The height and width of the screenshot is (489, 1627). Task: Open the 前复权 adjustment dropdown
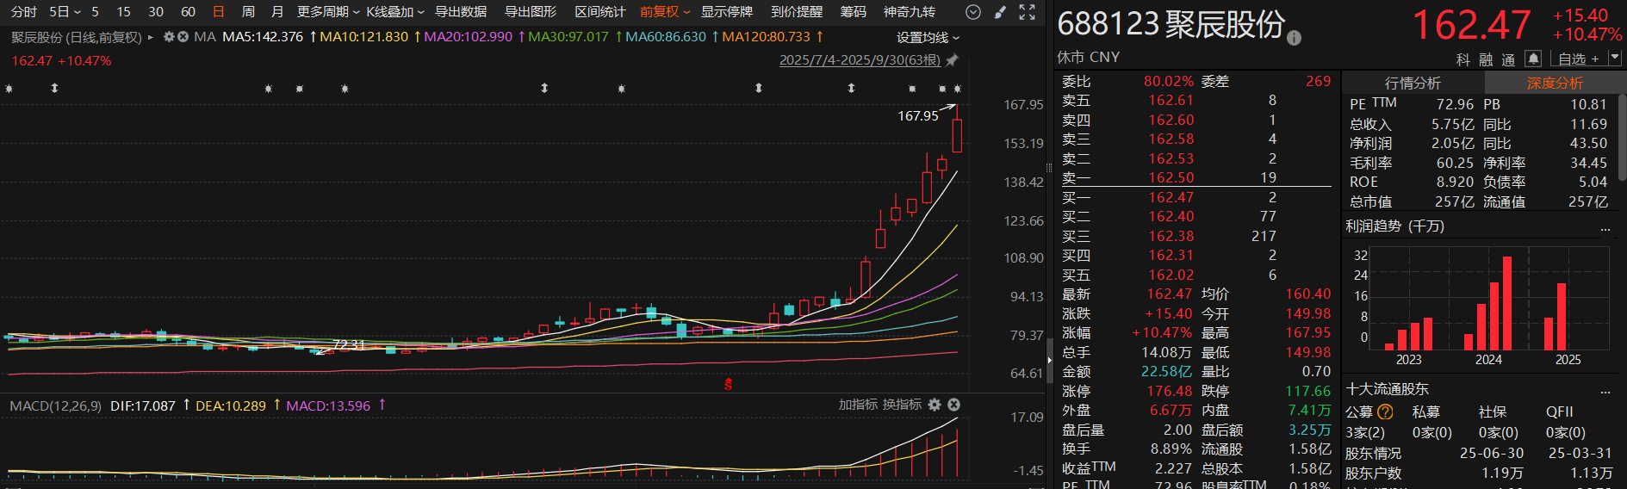664,12
